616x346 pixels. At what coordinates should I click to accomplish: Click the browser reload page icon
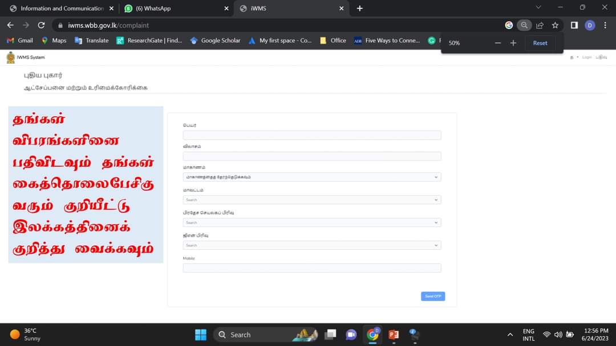pyautogui.click(x=41, y=25)
